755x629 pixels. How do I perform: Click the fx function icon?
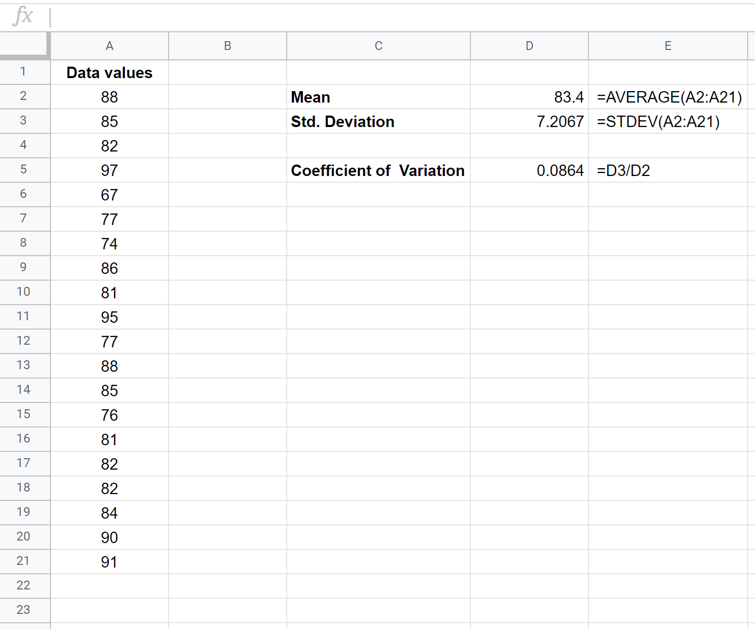click(x=23, y=16)
